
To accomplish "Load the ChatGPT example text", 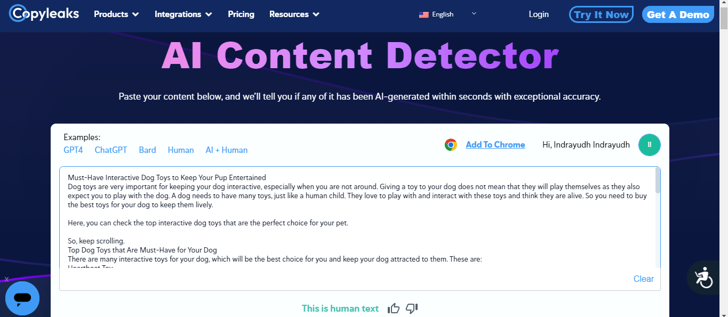I will pos(111,150).
